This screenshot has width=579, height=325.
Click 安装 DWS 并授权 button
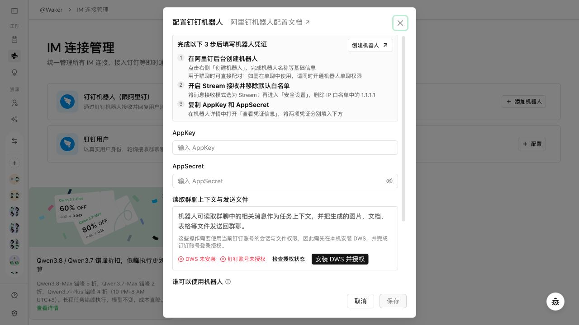tap(340, 259)
